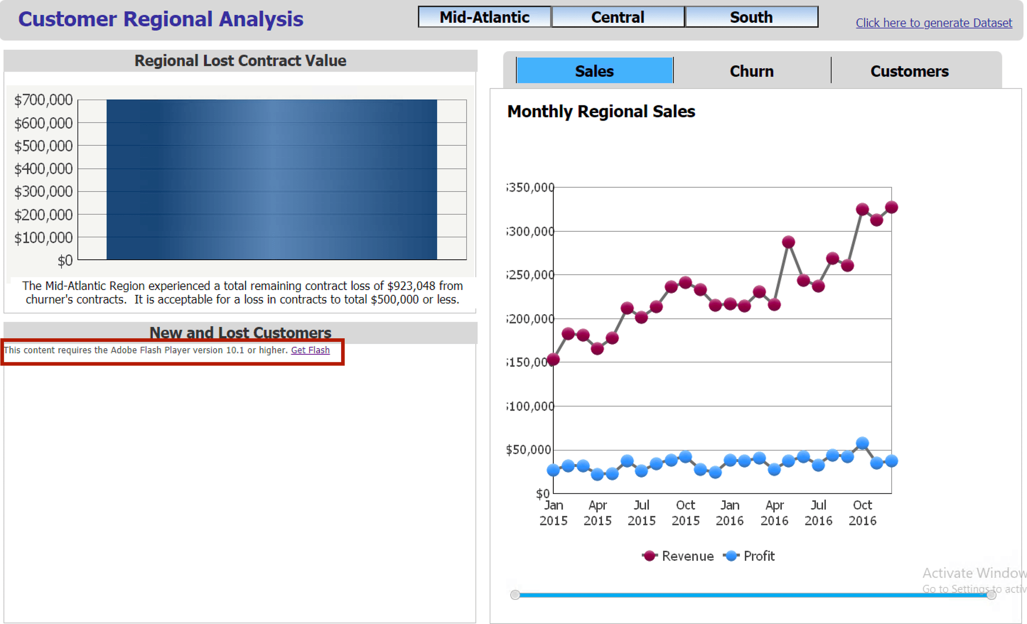Click the generate Dataset link
Viewport: 1027px width, 624px height.
coord(933,23)
